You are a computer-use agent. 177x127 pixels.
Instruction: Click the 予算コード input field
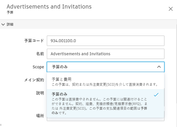[x=105, y=41]
